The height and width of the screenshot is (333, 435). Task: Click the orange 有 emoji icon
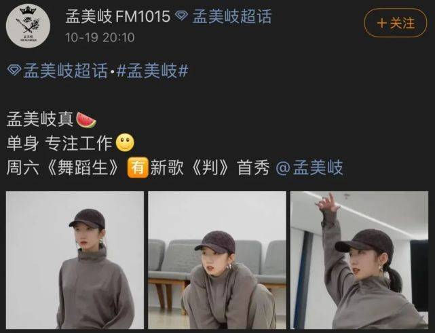coord(138,168)
